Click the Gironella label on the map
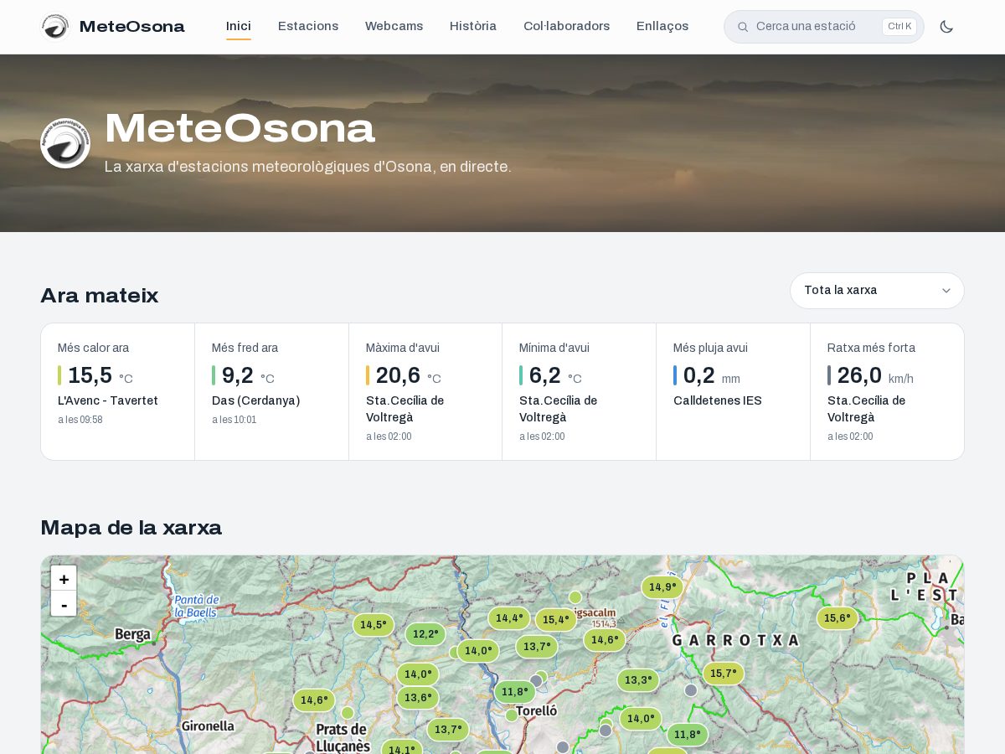 [208, 726]
